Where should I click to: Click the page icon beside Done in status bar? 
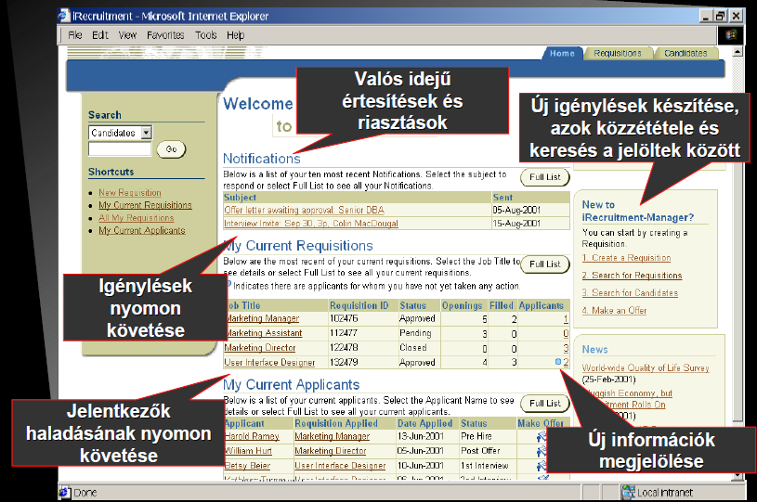[64, 493]
